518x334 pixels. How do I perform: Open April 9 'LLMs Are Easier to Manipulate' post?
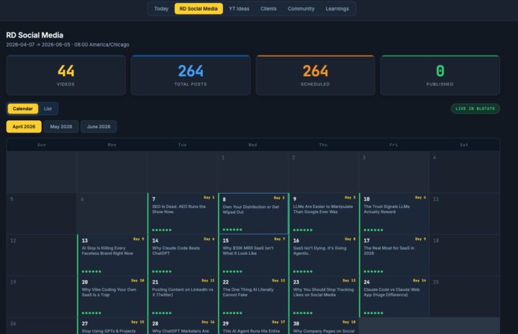point(324,213)
